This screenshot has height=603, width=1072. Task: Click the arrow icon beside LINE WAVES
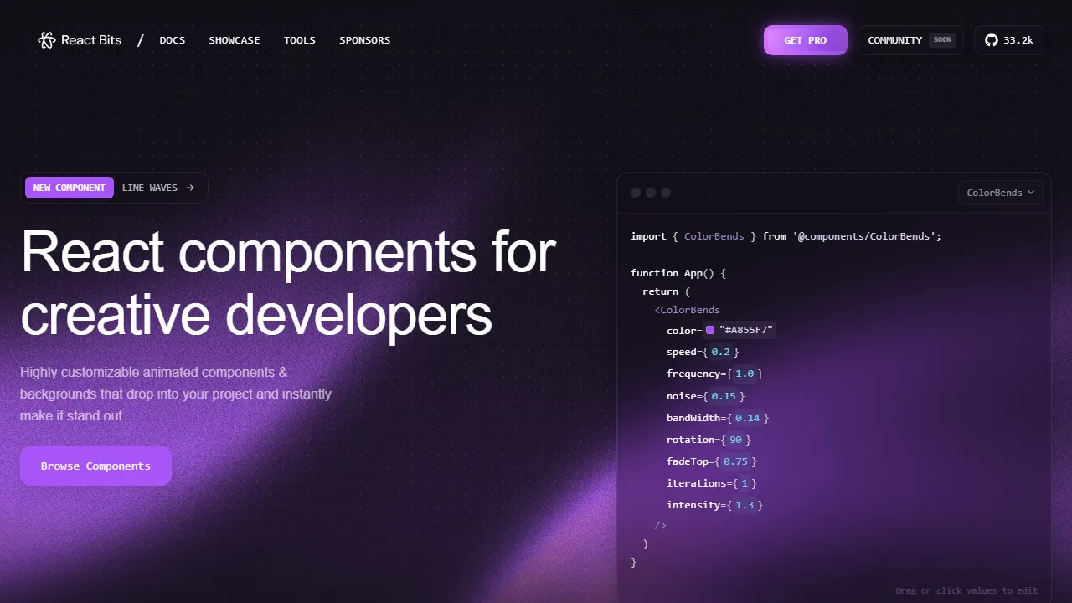190,188
